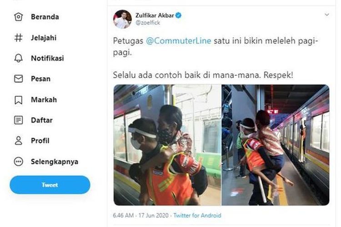Open Jelajahi hashtag icon
Screen dimensions: 341x227
coord(19,38)
